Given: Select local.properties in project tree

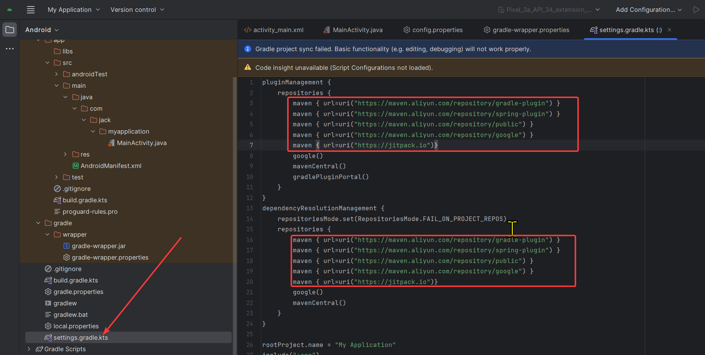Looking at the screenshot, I should pyautogui.click(x=76, y=326).
